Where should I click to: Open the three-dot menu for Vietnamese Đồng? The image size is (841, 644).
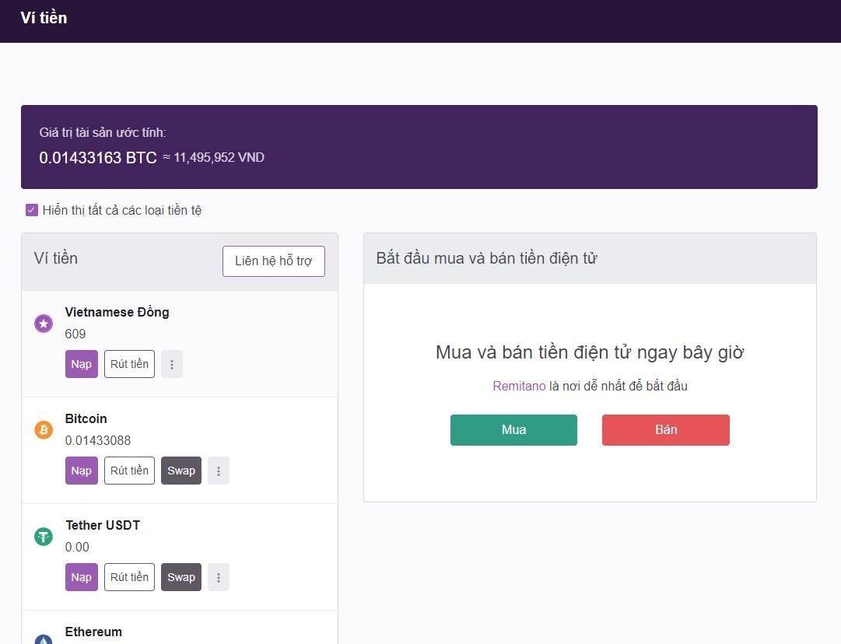tap(171, 363)
